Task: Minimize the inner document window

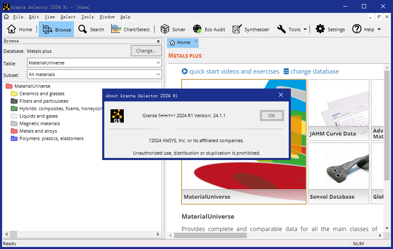Action: point(371,17)
